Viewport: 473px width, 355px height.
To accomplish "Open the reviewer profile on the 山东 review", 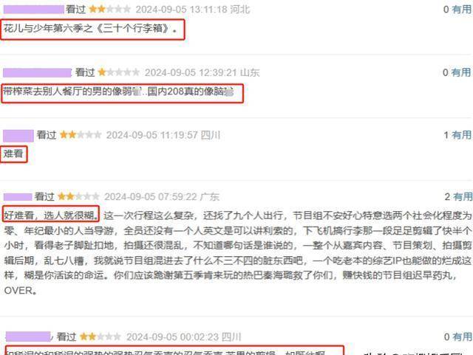I will coord(37,72).
